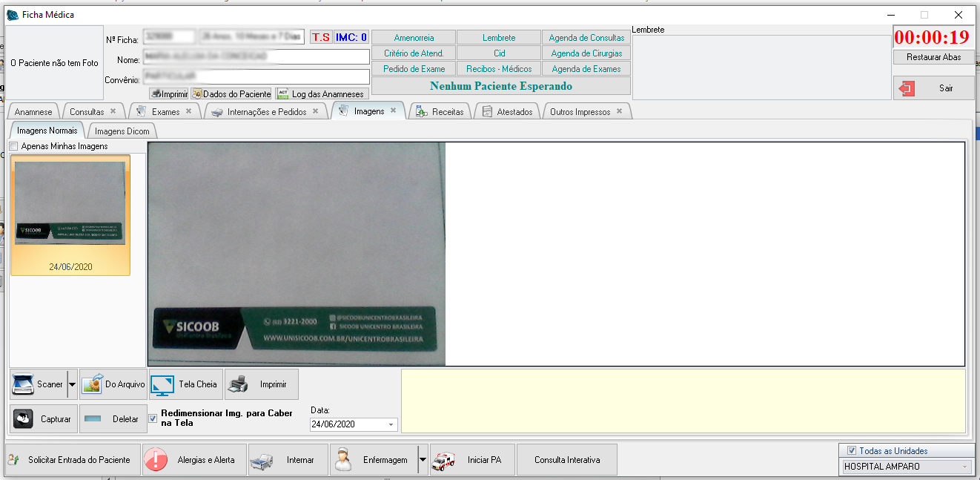Click the Sair exit button
This screenshot has width=980, height=480.
click(x=933, y=88)
